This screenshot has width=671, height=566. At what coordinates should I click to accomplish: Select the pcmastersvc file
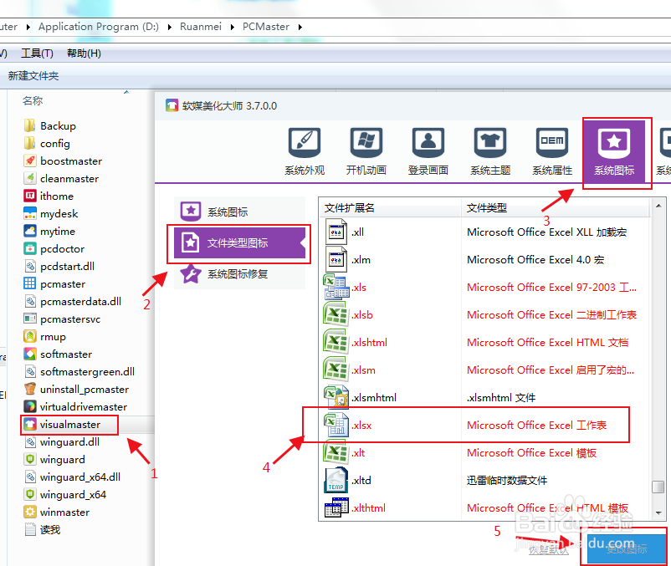point(62,319)
